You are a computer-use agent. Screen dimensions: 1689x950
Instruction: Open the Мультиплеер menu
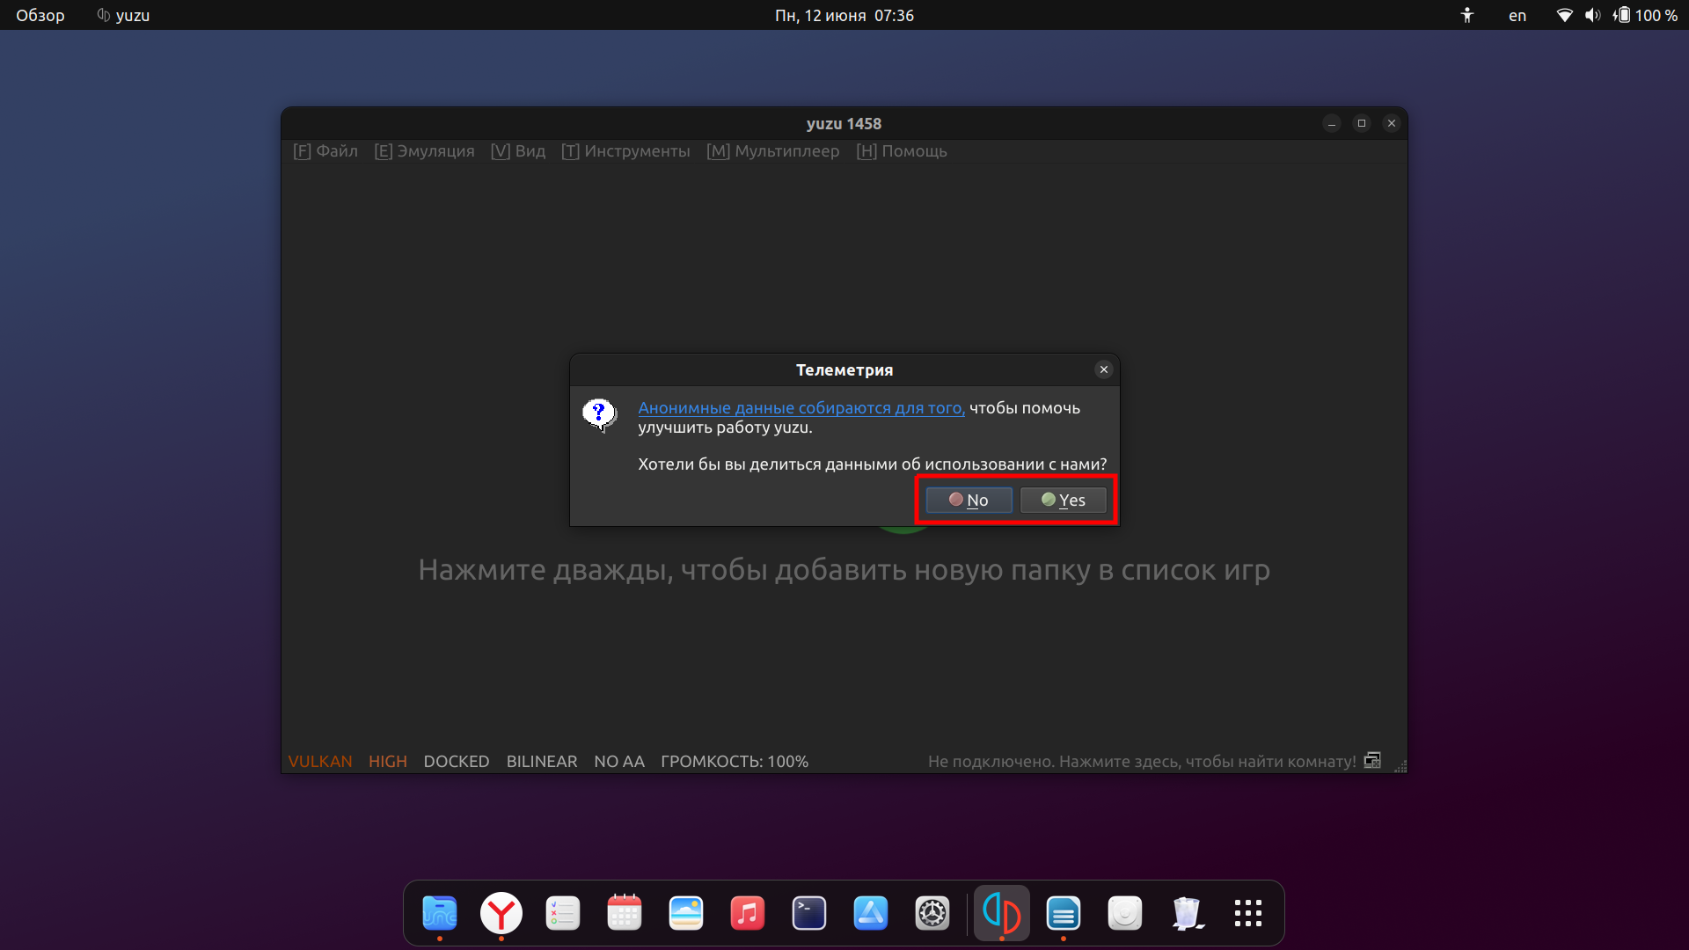pyautogui.click(x=773, y=151)
